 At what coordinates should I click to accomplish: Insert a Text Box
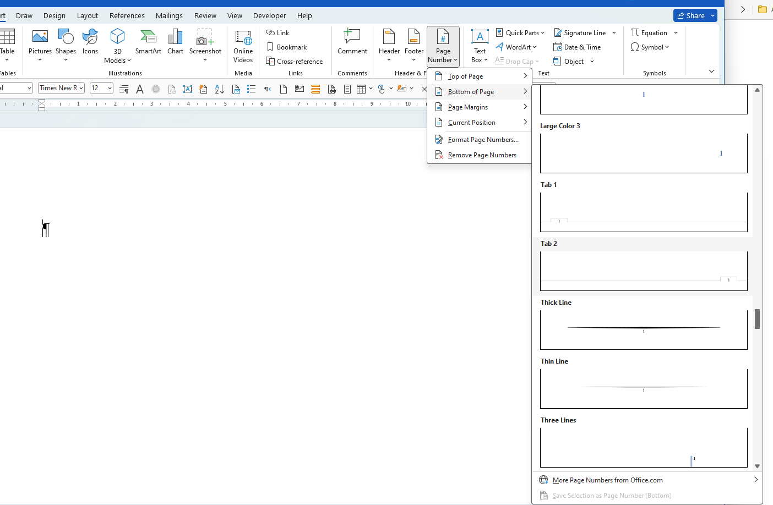(480, 46)
